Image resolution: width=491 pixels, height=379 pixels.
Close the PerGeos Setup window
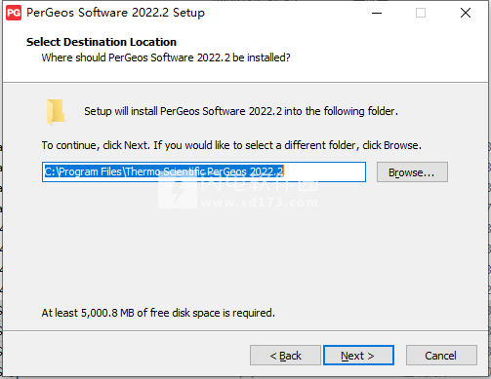tap(466, 13)
